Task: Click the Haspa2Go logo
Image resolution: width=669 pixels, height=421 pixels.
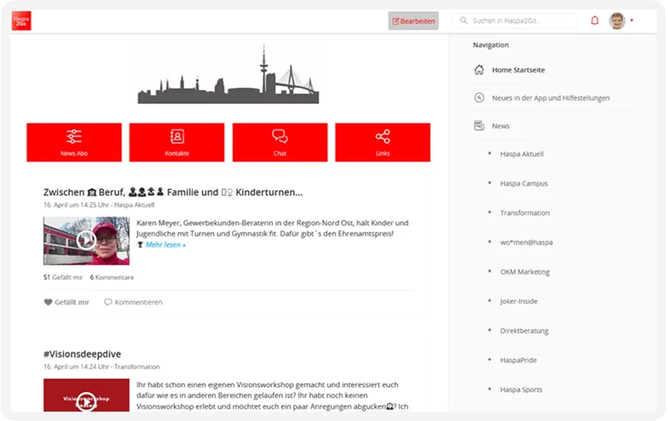Action: pyautogui.click(x=21, y=20)
